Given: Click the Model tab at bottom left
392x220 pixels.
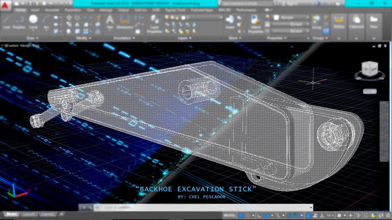Looking at the screenshot, I should point(11,214).
